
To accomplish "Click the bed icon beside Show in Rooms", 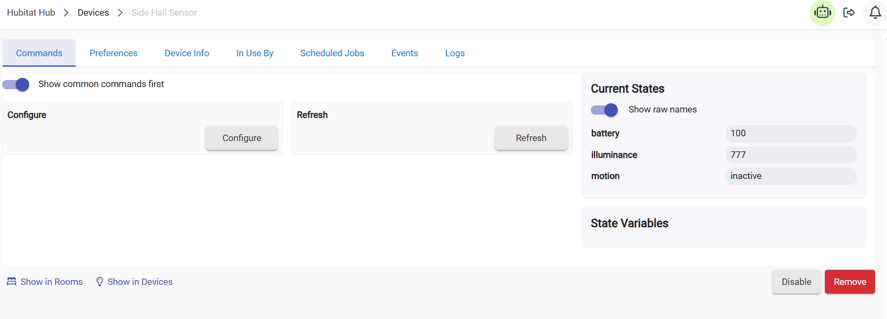I will click(x=11, y=282).
